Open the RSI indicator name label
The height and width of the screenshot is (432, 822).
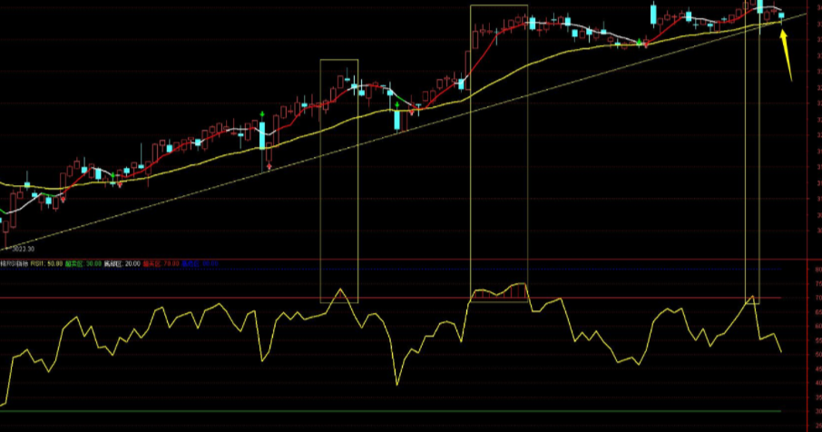(x=15, y=264)
